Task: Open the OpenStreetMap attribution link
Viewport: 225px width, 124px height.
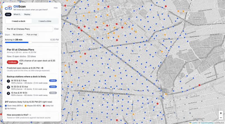Action: click(207, 123)
